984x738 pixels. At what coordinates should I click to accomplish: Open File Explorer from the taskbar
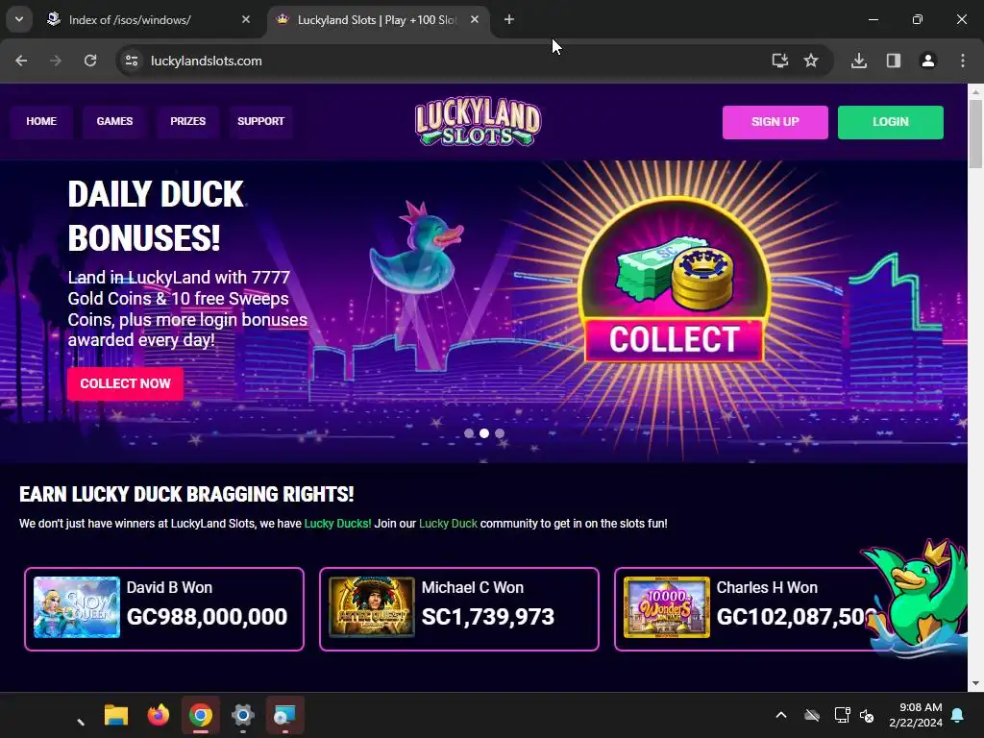[x=116, y=715]
